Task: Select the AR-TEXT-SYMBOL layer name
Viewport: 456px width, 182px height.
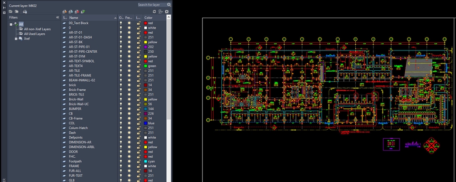Action: (x=81, y=61)
